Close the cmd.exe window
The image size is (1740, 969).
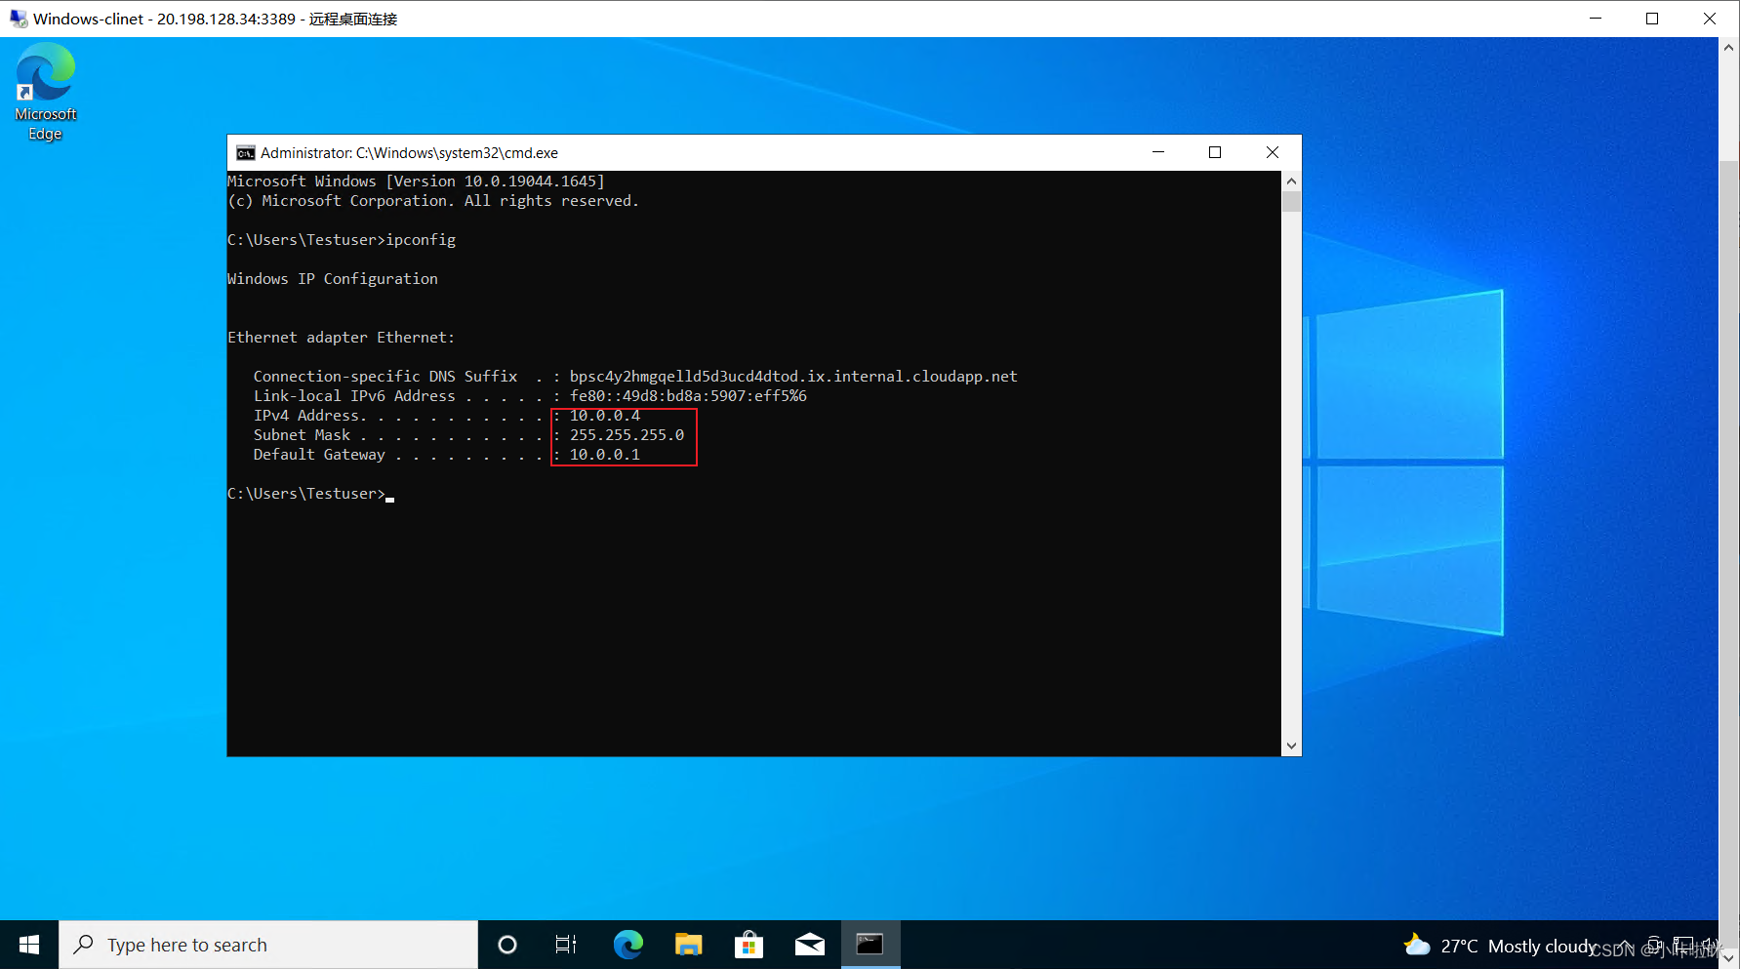click(x=1273, y=152)
